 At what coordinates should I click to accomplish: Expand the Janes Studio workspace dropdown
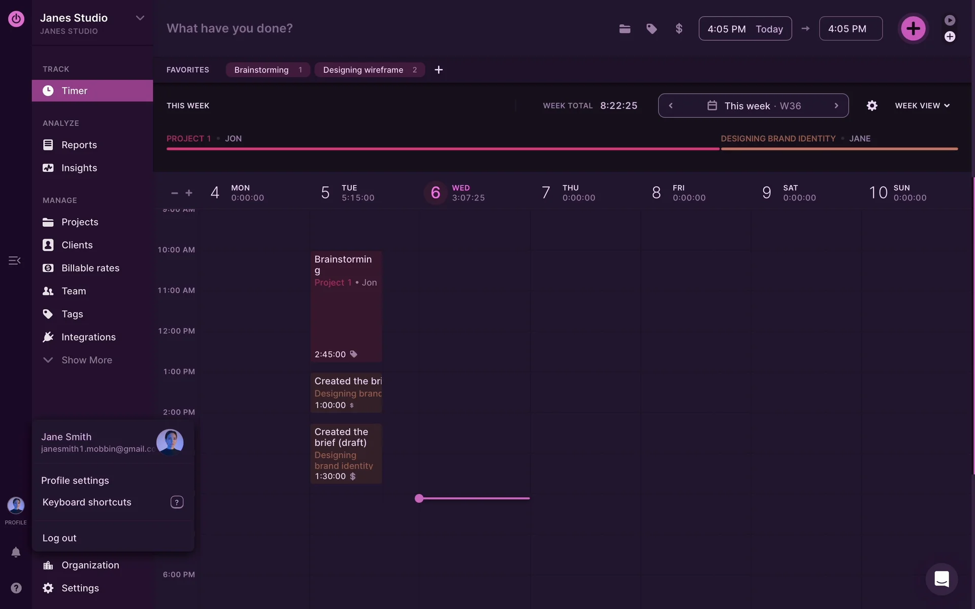click(x=140, y=18)
